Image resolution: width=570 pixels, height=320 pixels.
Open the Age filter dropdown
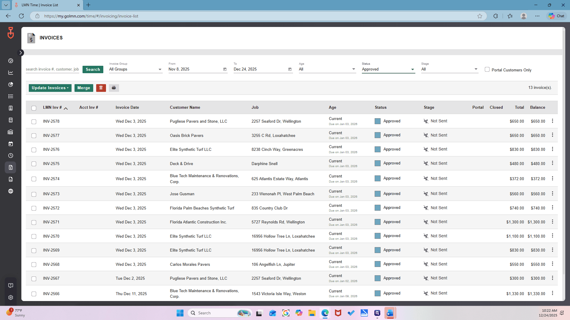tap(327, 69)
